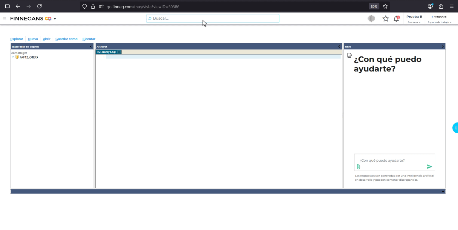Open the notifications bell

click(x=396, y=19)
